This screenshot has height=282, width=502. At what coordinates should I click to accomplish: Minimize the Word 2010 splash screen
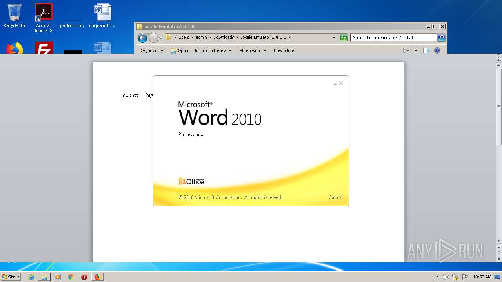click(x=335, y=83)
